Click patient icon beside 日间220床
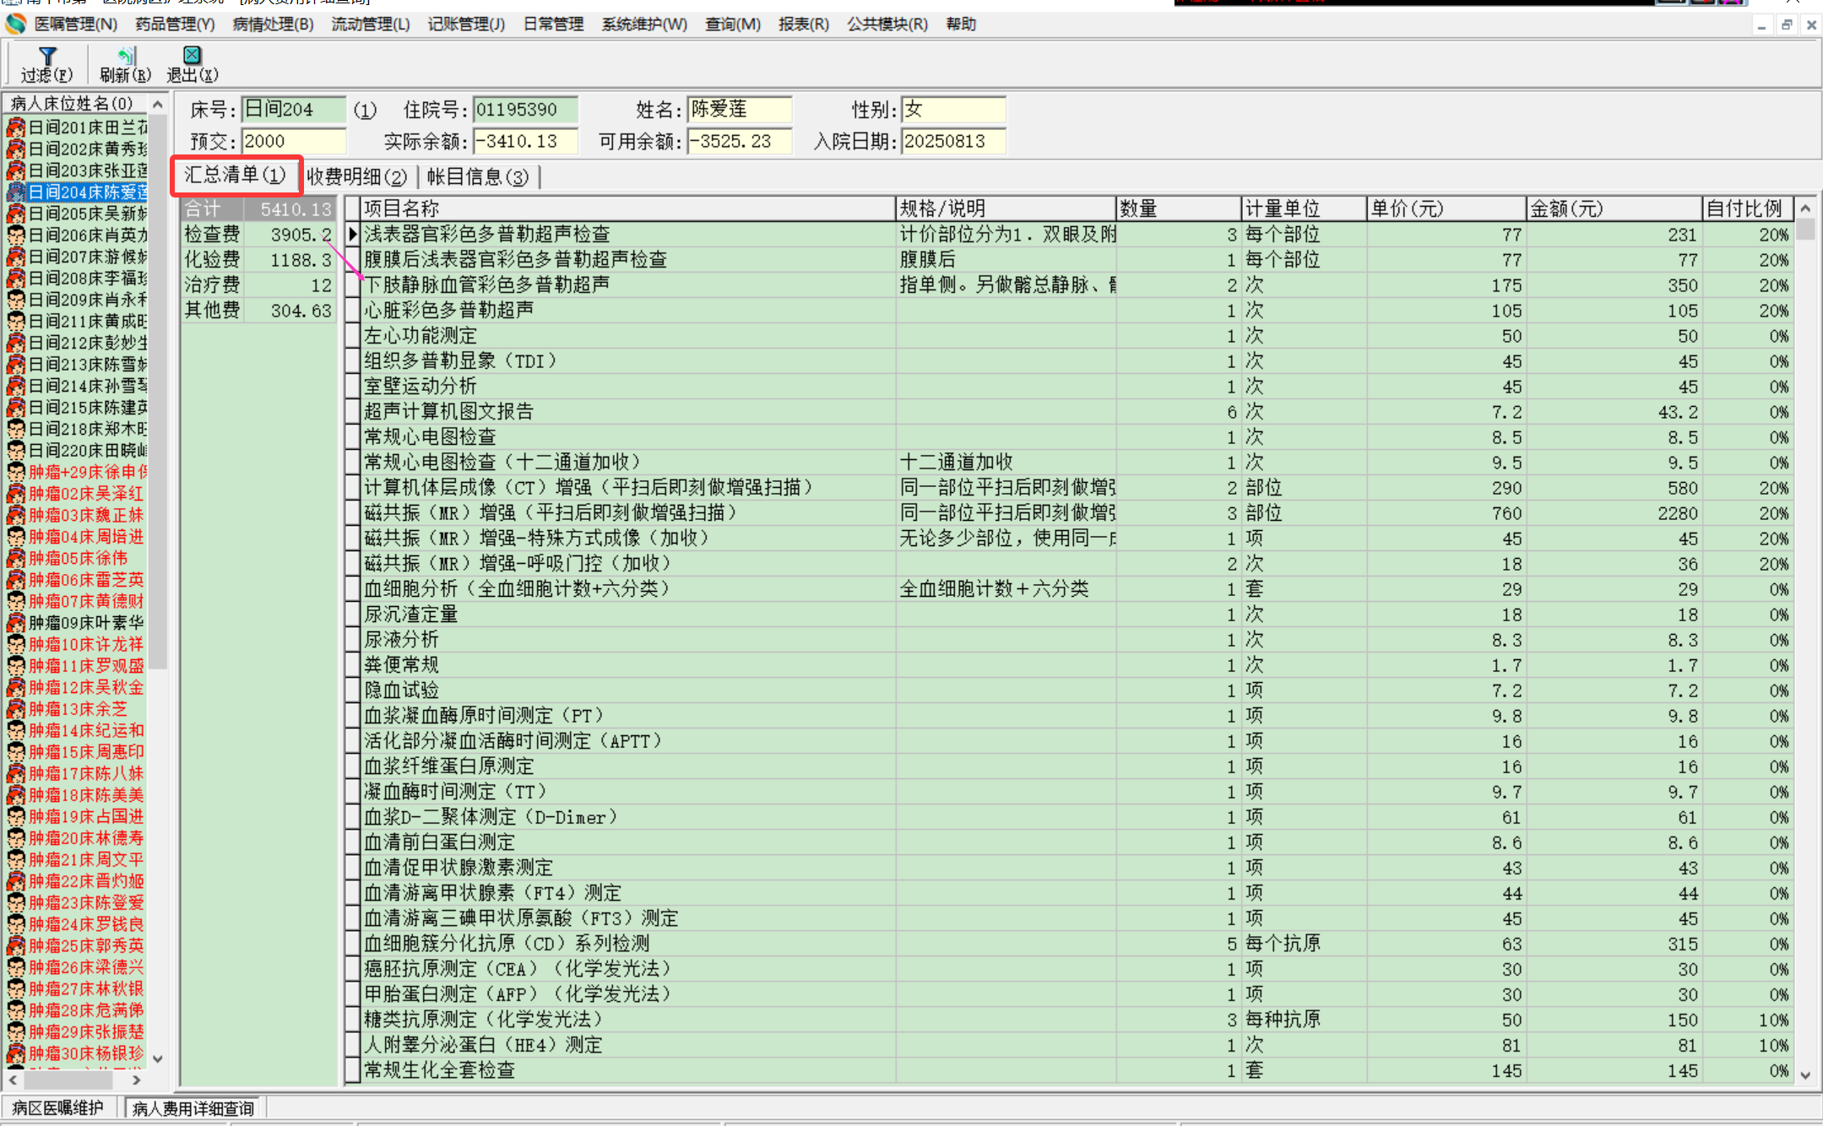This screenshot has height=1126, width=1823. 16,451
